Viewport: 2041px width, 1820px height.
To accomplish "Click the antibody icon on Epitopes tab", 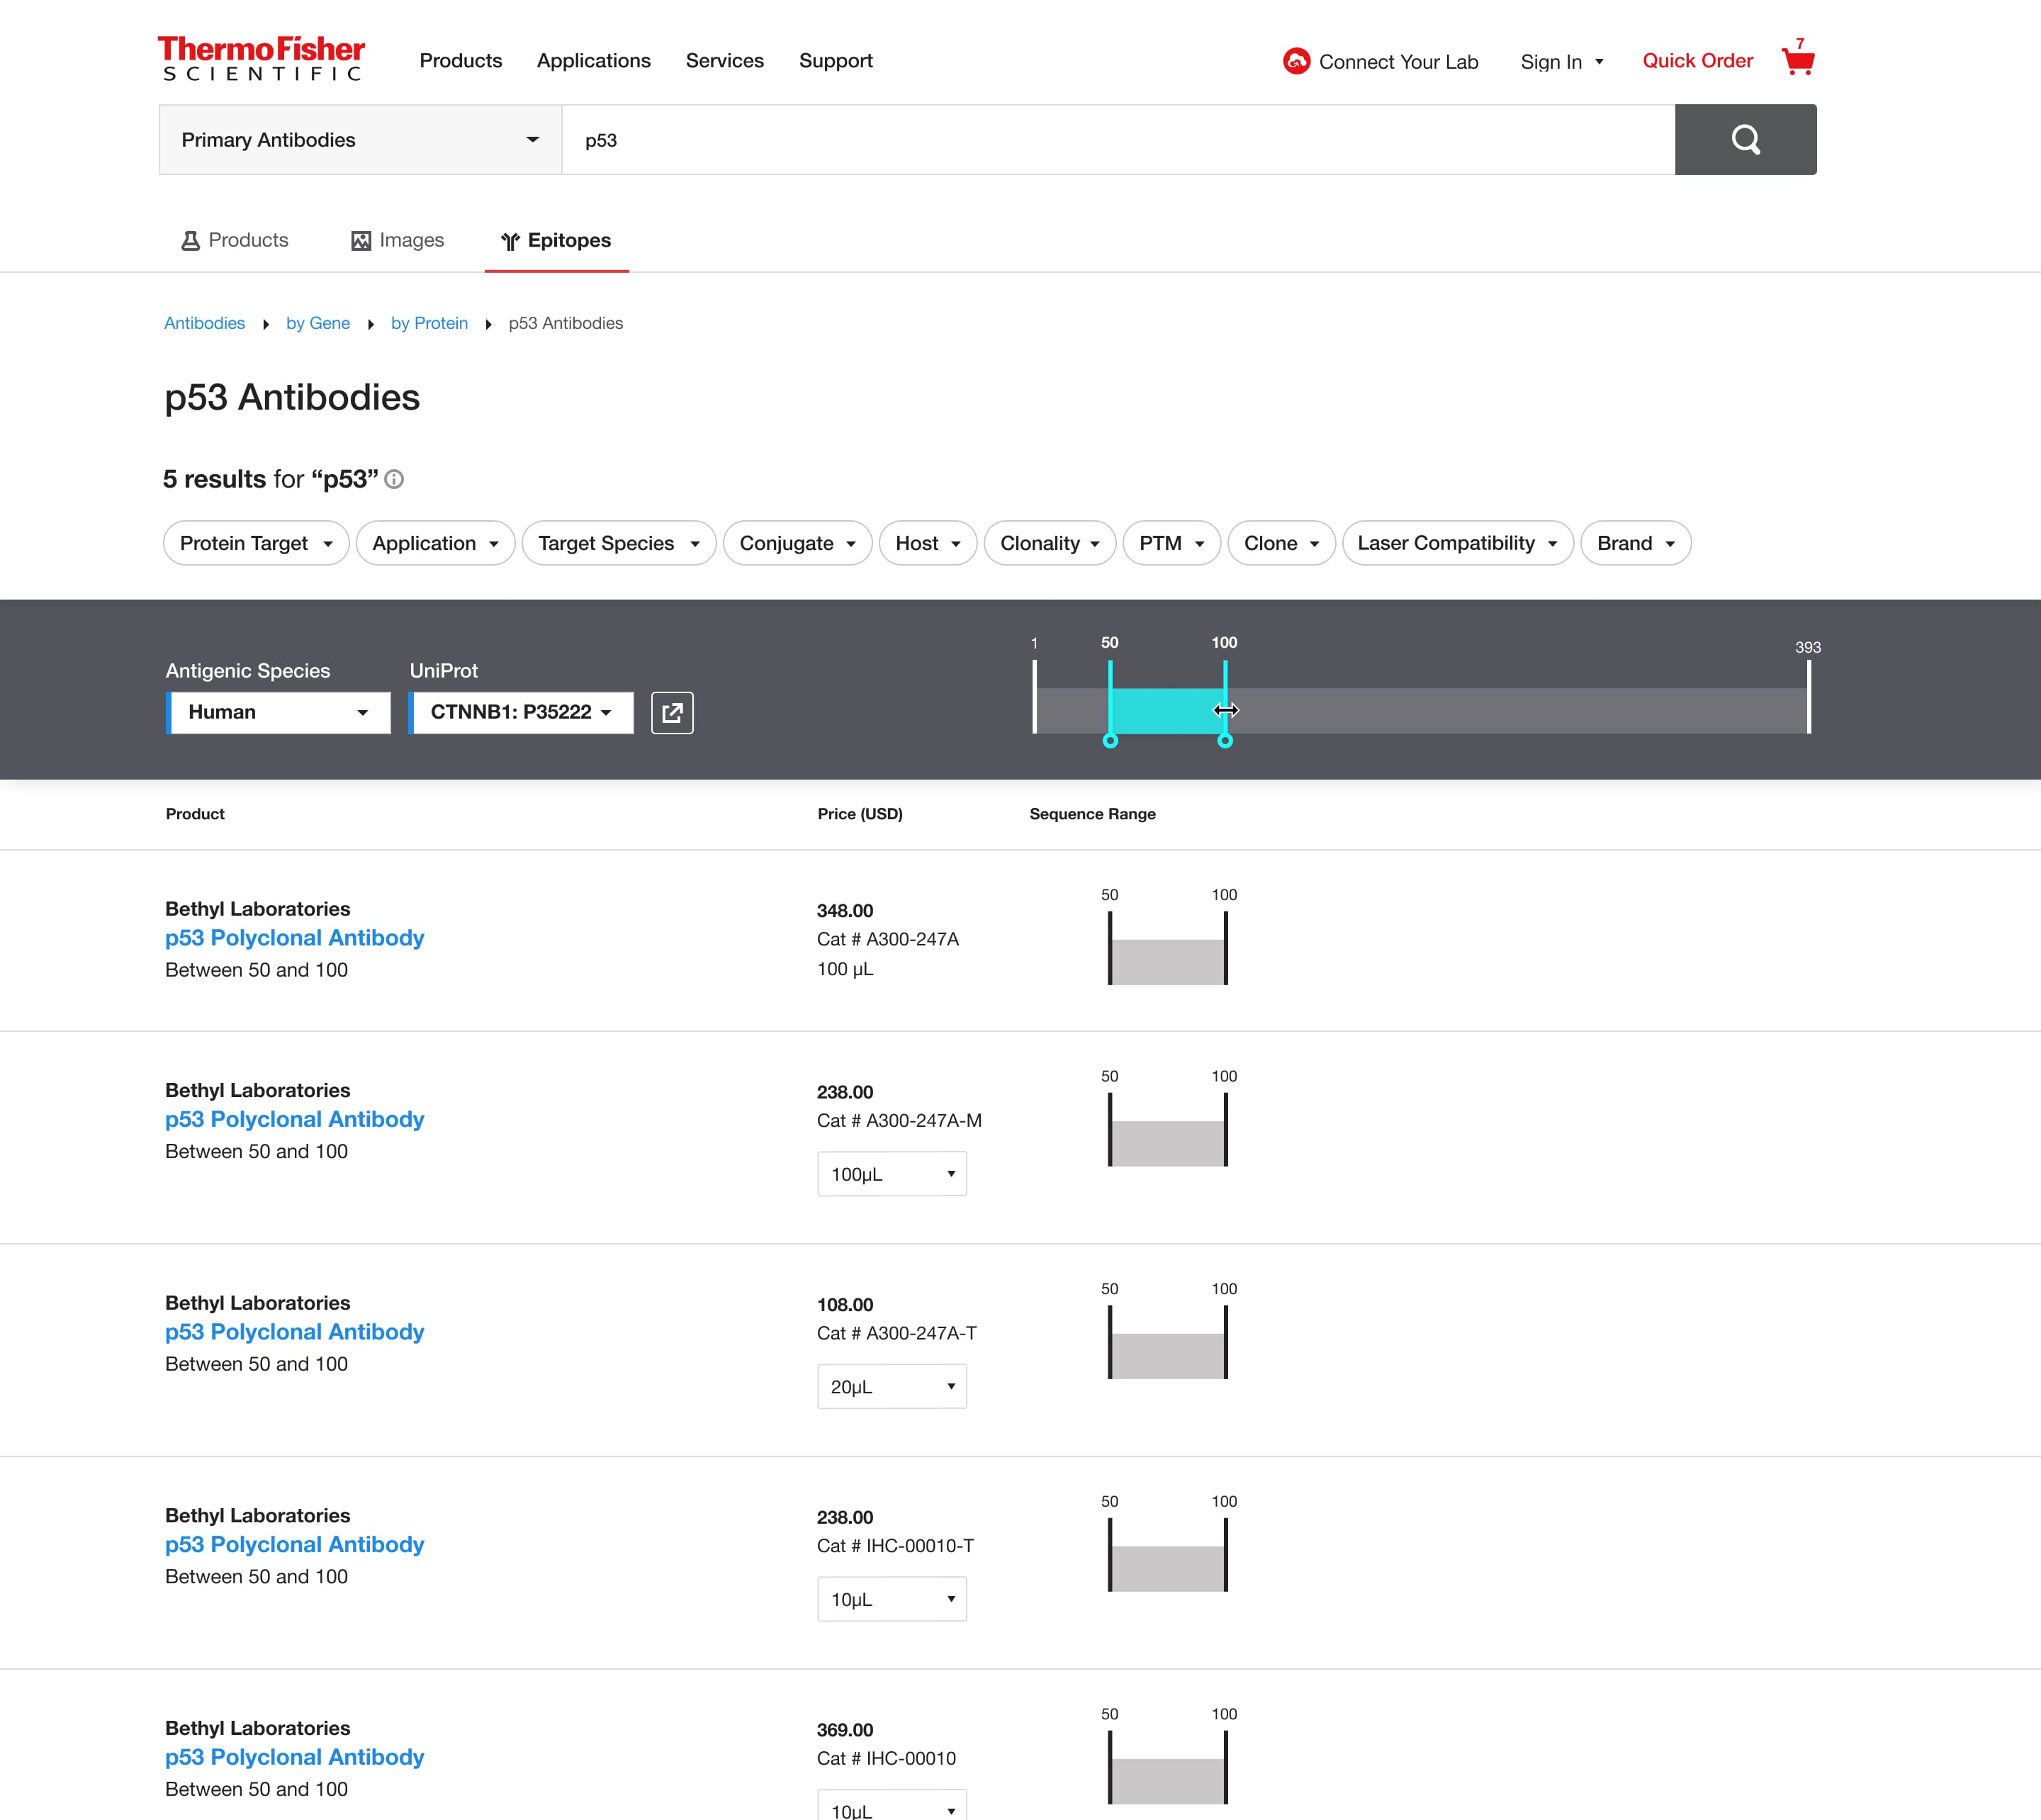I will [x=510, y=241].
